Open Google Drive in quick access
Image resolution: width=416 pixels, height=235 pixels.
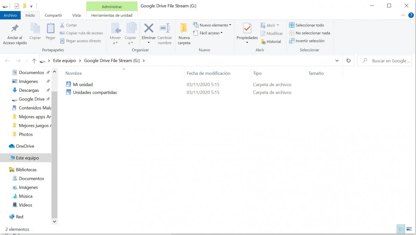click(x=31, y=99)
